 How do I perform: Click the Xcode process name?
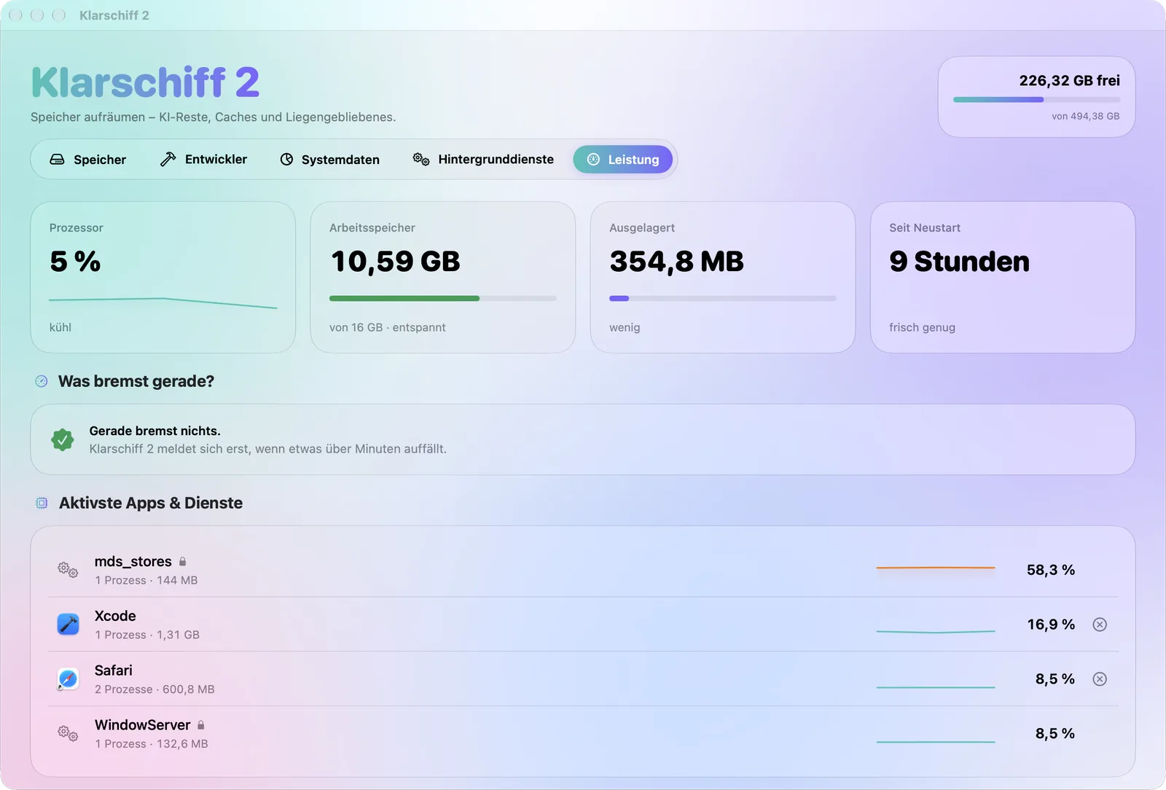[x=115, y=616]
